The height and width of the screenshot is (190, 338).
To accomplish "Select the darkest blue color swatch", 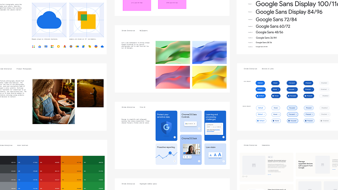I will pyautogui.click(x=28, y=161).
